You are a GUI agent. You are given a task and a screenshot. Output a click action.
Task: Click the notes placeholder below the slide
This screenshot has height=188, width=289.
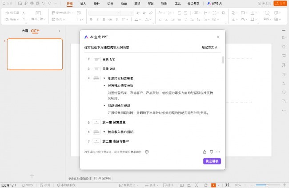[80, 178]
